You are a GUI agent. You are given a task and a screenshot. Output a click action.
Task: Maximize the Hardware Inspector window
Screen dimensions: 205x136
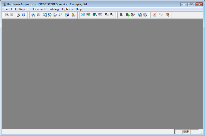[191, 4]
